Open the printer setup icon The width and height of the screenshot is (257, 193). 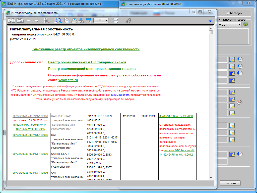coord(81,21)
